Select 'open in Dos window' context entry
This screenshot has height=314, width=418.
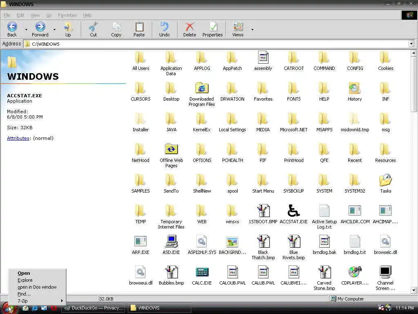(37, 287)
